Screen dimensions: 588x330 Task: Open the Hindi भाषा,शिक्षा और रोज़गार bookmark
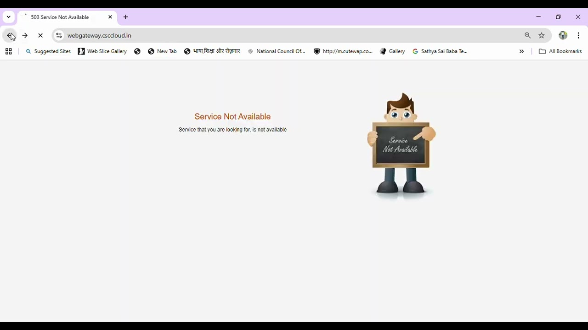212,51
